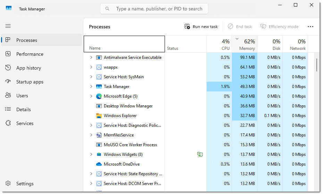Open the Users page
The width and height of the screenshot is (323, 195).
[41, 96]
